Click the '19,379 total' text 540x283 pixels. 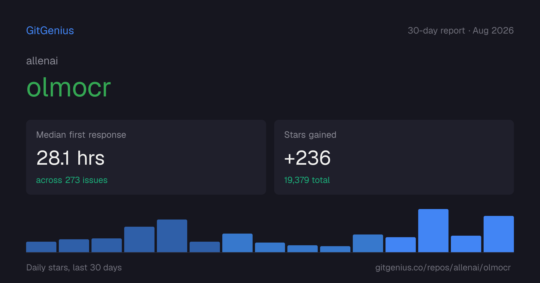307,180
